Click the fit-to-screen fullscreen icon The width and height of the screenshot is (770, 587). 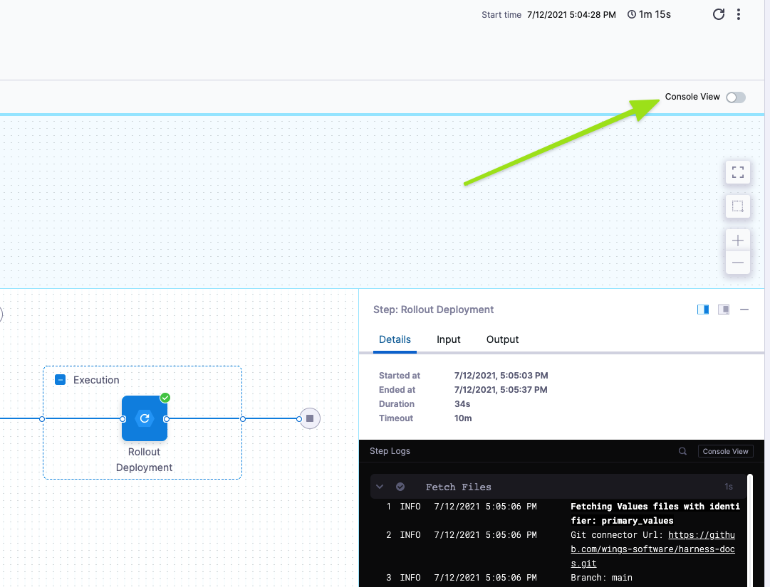pos(737,171)
